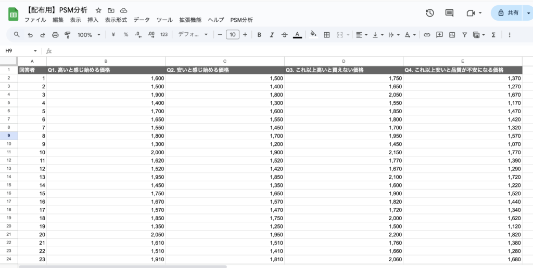Expand the 100% zoom dropdown
Viewport: 533px width, 268px height.
coord(92,35)
